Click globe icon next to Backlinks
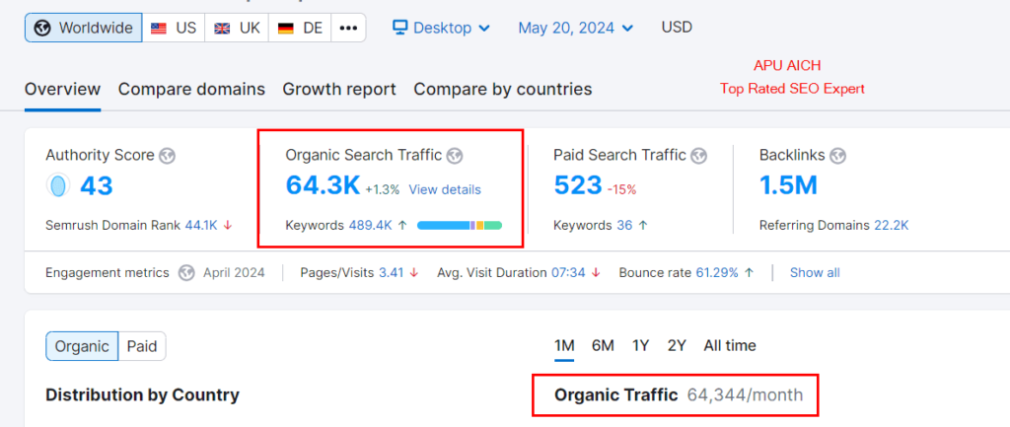This screenshot has width=1010, height=427. [838, 155]
